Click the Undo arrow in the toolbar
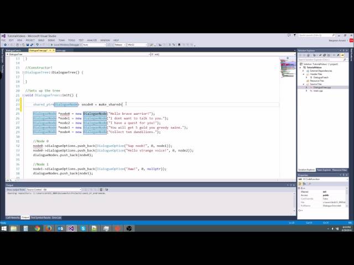This screenshot has height=265, width=354. pos(37,45)
